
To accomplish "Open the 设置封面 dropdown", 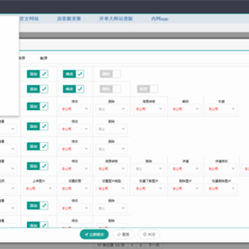I will pyautogui.click(x=75, y=189).
